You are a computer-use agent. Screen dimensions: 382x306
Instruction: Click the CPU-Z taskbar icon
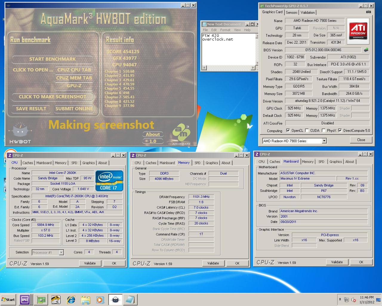coord(24,300)
